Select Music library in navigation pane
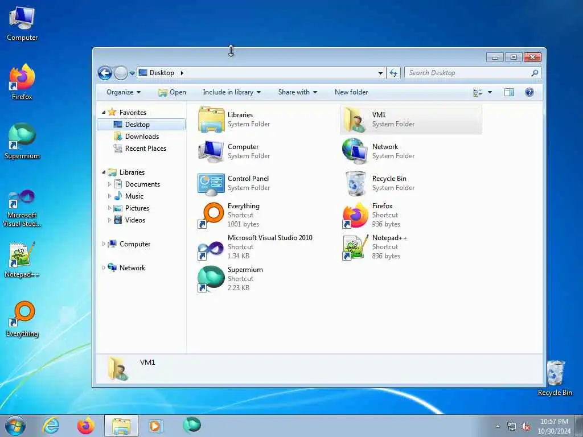Viewport: 583px width, 437px height. pyautogui.click(x=134, y=196)
